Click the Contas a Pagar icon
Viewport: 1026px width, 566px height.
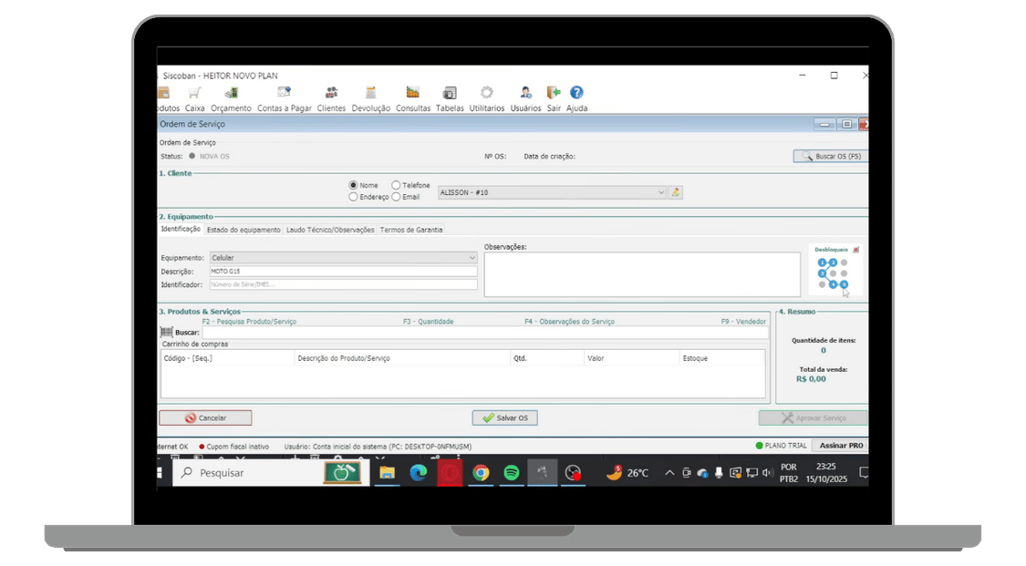[x=284, y=93]
